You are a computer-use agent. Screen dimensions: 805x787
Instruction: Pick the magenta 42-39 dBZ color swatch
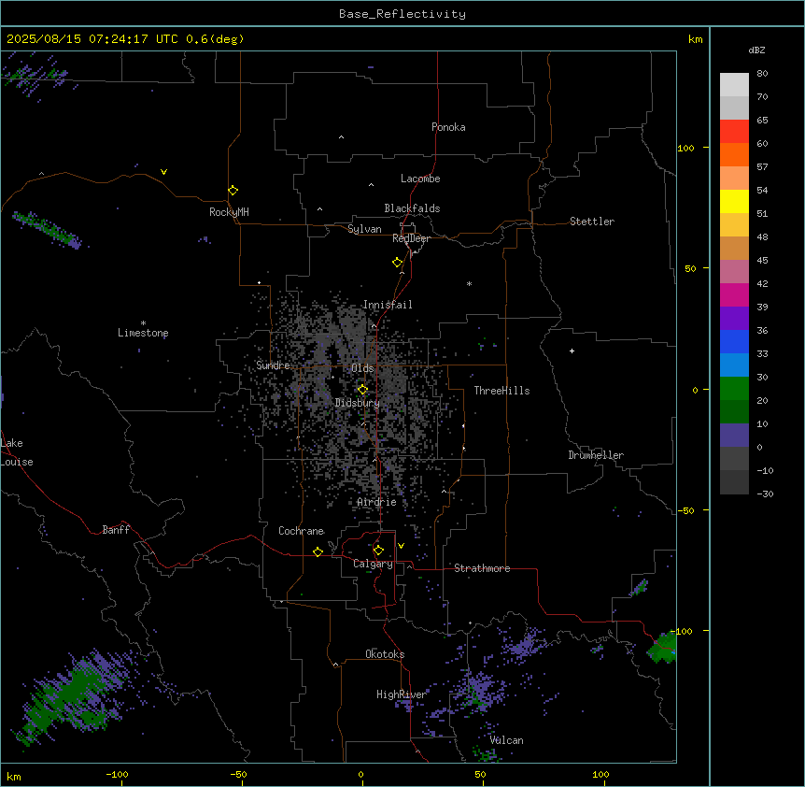click(x=734, y=294)
